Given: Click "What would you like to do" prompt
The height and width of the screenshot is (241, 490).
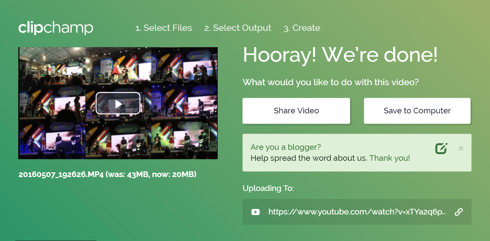Looking at the screenshot, I should pos(331,82).
